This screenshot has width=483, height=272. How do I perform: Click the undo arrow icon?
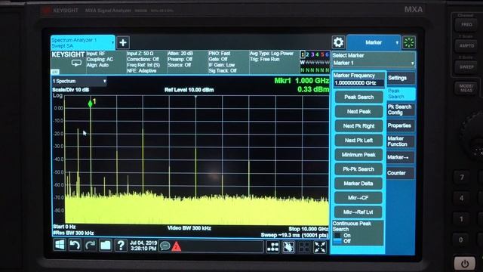coord(75,246)
